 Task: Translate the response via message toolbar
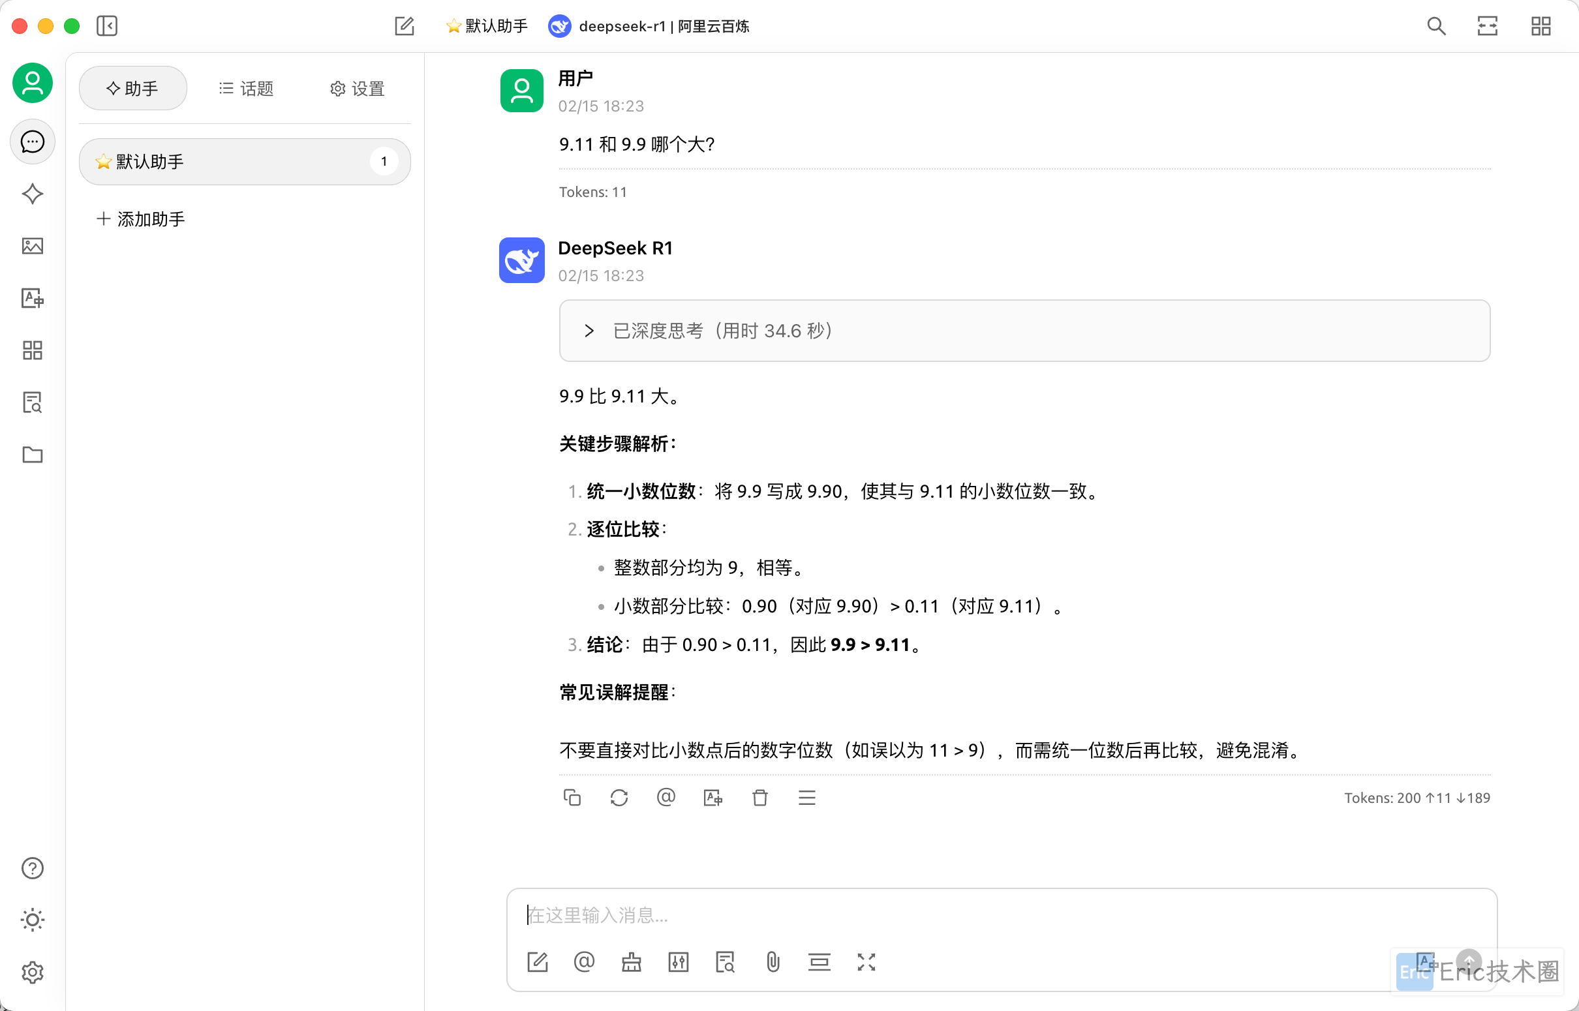(x=713, y=798)
